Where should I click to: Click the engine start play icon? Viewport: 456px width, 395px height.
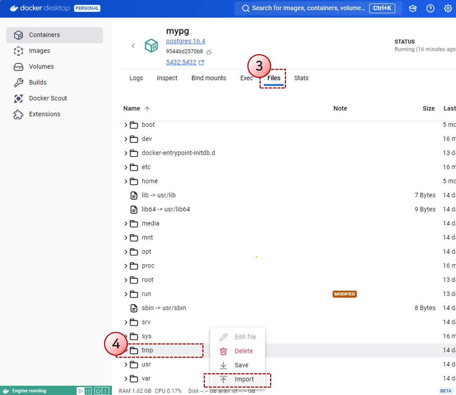pos(80,391)
